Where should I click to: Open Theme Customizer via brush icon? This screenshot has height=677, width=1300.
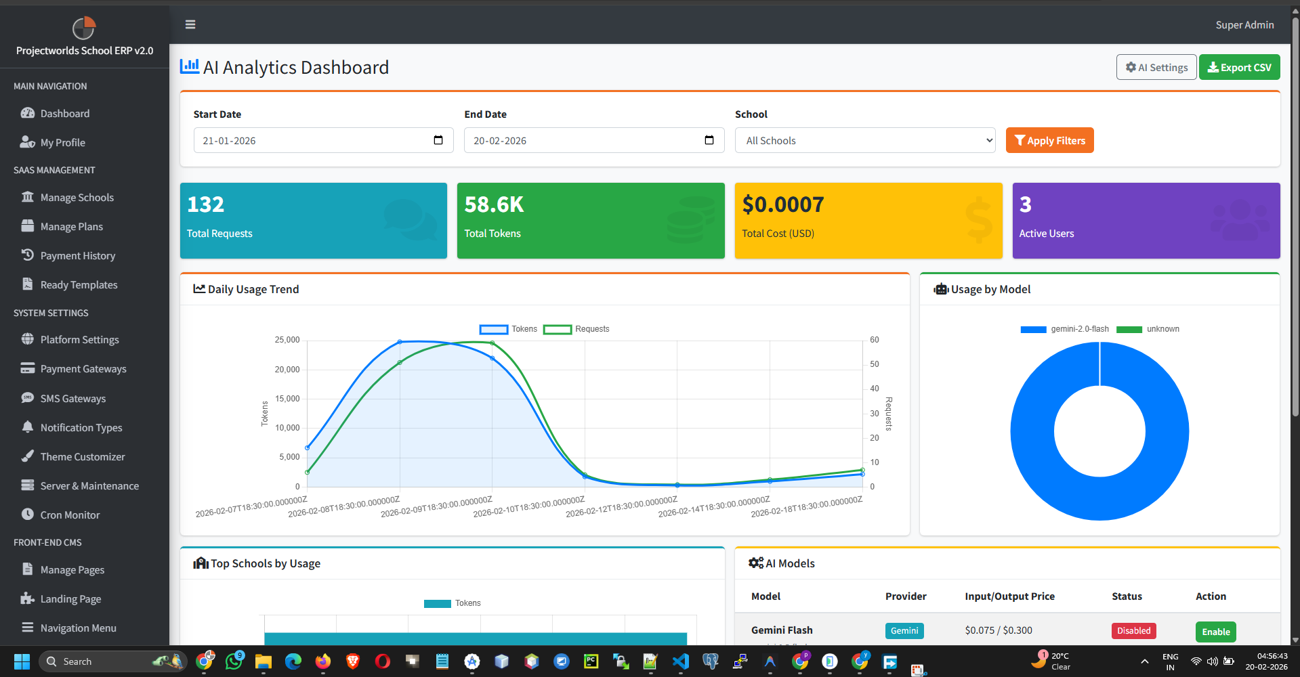pos(27,456)
